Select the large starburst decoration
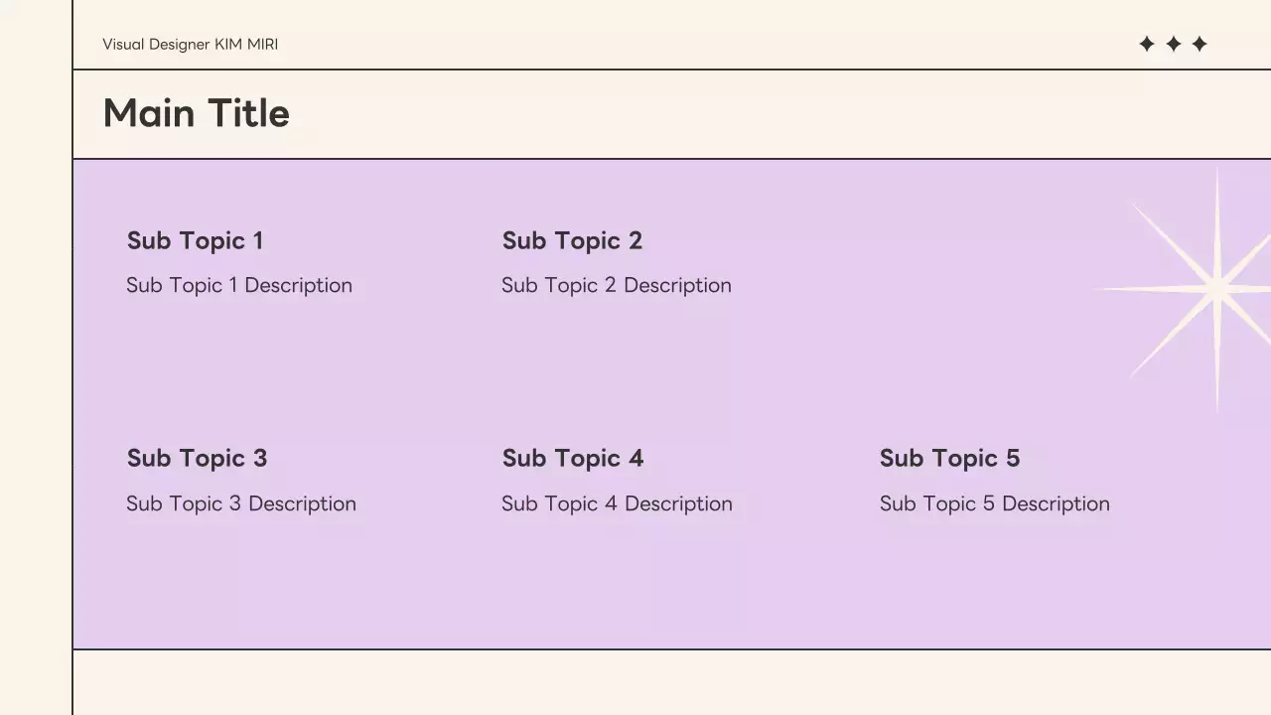This screenshot has height=715, width=1271. click(1216, 289)
